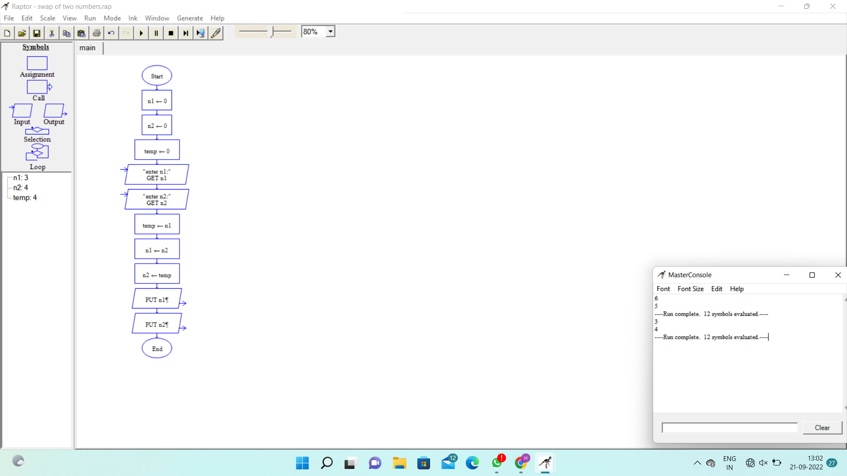The width and height of the screenshot is (847, 476).
Task: Select the Assignment symbol
Action: (x=37, y=63)
